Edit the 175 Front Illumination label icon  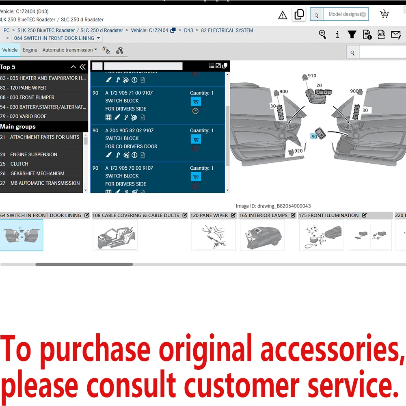(364, 215)
